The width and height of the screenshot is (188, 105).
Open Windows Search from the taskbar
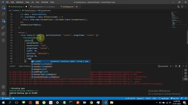click(10, 102)
